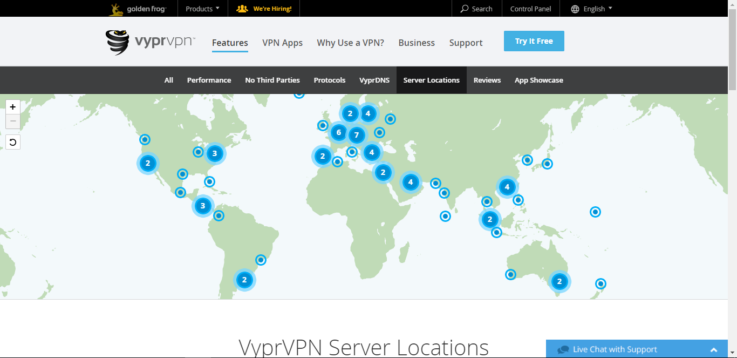Click the VyprVPN logo
737x358 pixels.
151,42
